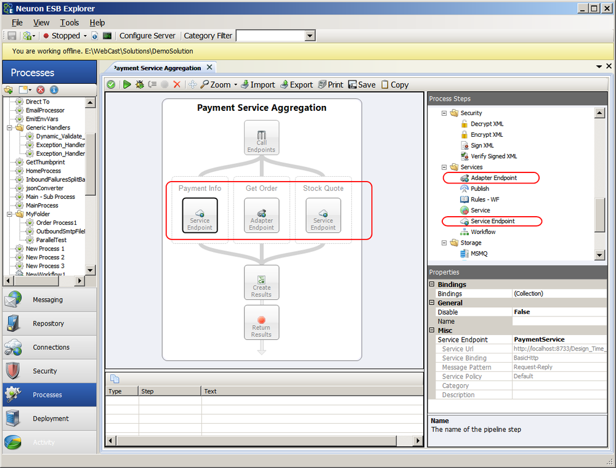Click the Name property value field

coord(559,321)
